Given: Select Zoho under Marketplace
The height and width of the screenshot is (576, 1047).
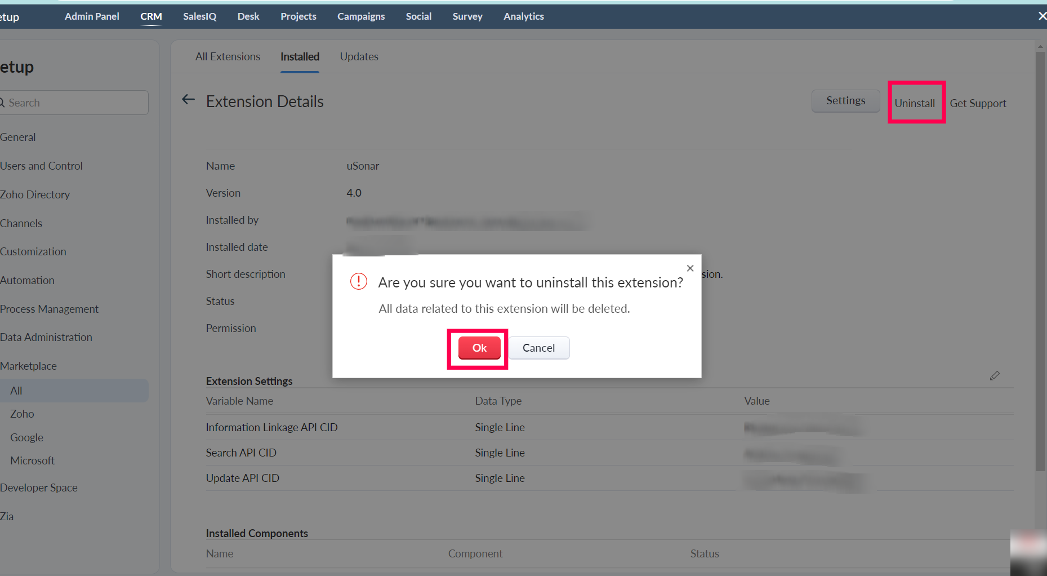Looking at the screenshot, I should click(22, 414).
